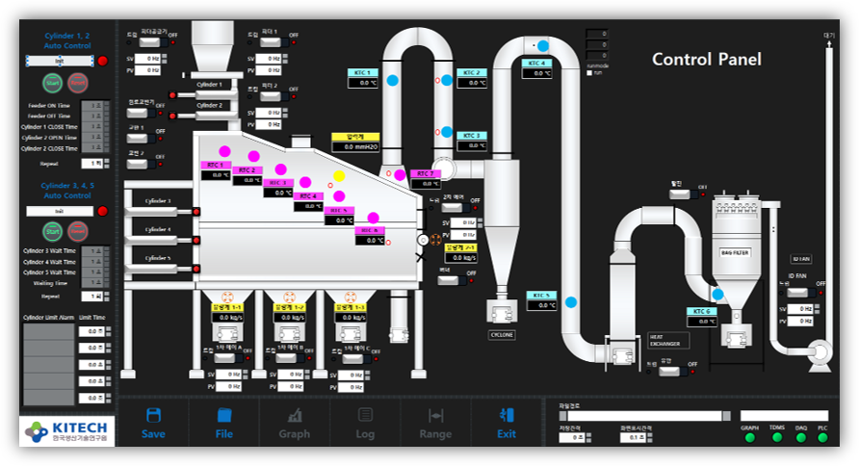859x466 pixels.
Task: Step up the 화면표시간격 value
Action: pyautogui.click(x=650, y=435)
